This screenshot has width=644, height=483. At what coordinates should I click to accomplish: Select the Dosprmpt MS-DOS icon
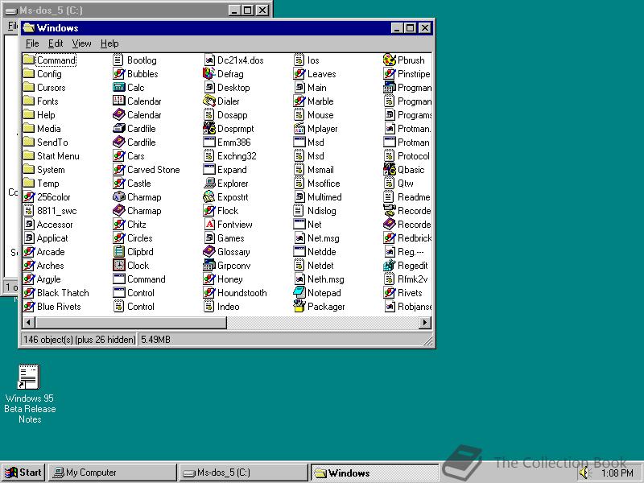tap(208, 129)
